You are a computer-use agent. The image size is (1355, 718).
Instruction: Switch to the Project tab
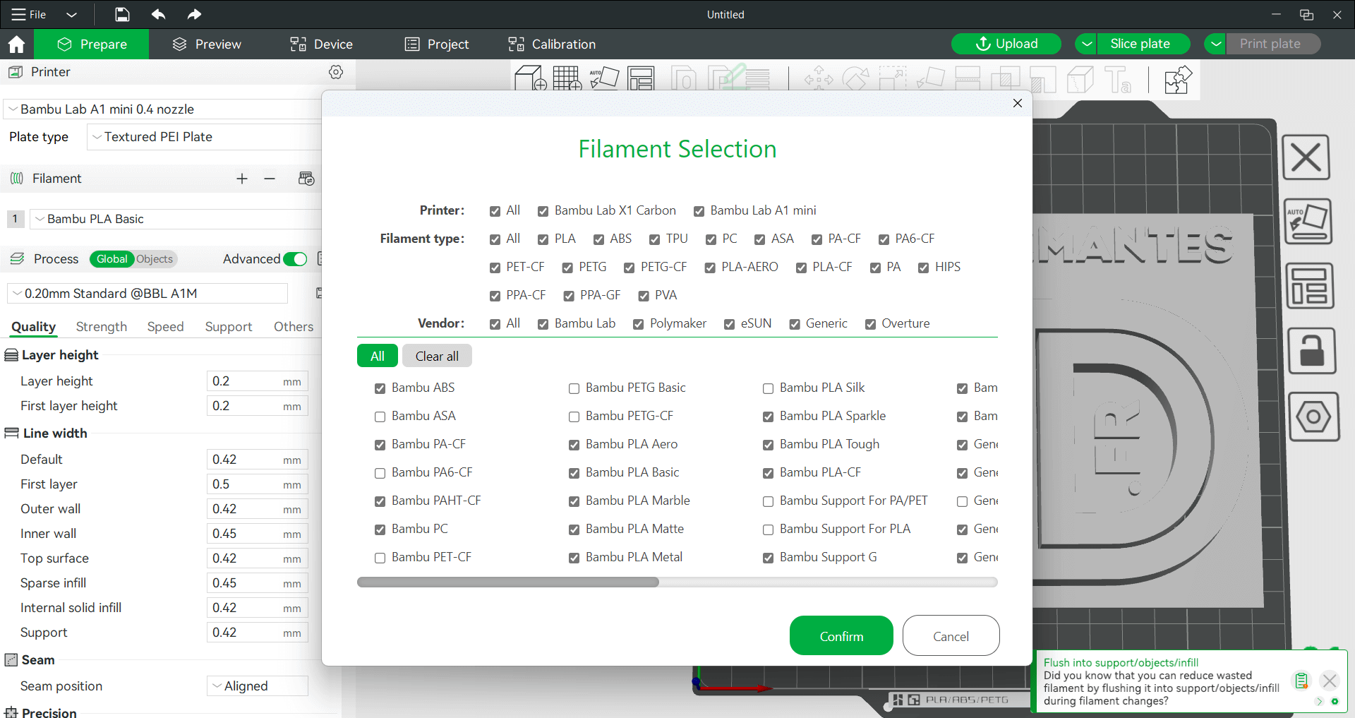[x=436, y=44]
